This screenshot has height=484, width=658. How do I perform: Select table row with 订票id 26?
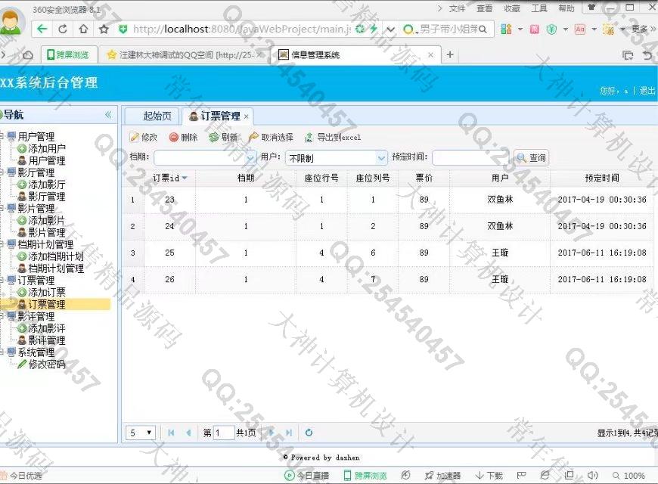(x=390, y=280)
